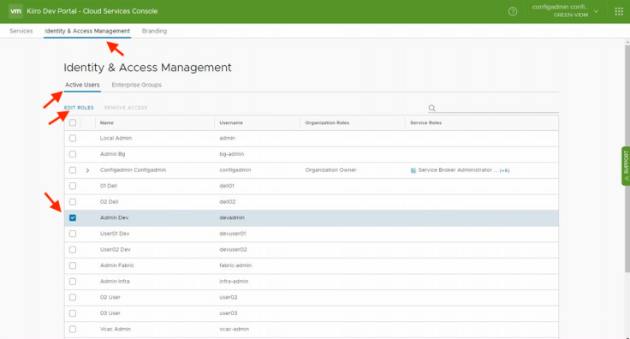
Task: Click the fabric-admin username
Action: pyautogui.click(x=235, y=265)
